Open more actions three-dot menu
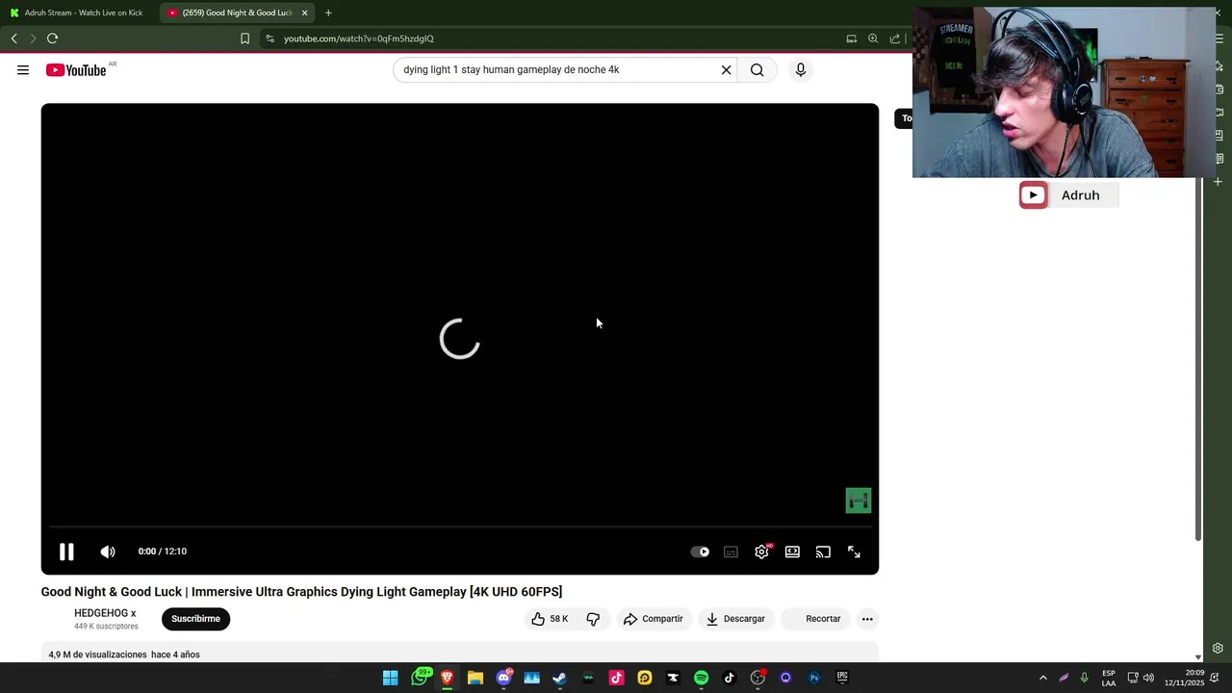The height and width of the screenshot is (693, 1232). click(x=867, y=619)
